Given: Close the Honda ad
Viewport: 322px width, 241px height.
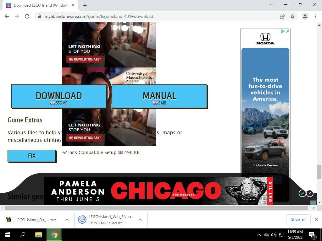Looking at the screenshot, I should pyautogui.click(x=288, y=31).
